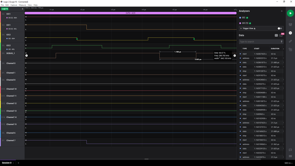The width and height of the screenshot is (295, 166).
Task: Open the Capture menu
Action: (14, 5)
